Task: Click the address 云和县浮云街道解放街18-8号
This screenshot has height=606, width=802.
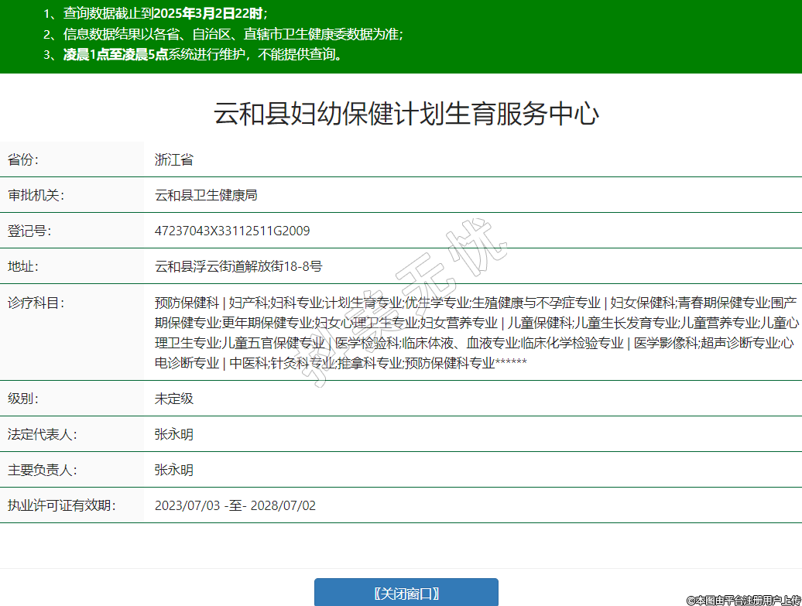Action: [238, 266]
